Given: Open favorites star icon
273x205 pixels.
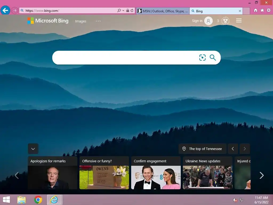Looking at the screenshot, I should pyautogui.click(x=262, y=10).
